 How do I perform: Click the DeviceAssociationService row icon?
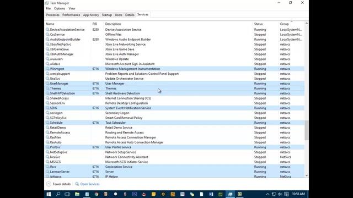point(47,30)
